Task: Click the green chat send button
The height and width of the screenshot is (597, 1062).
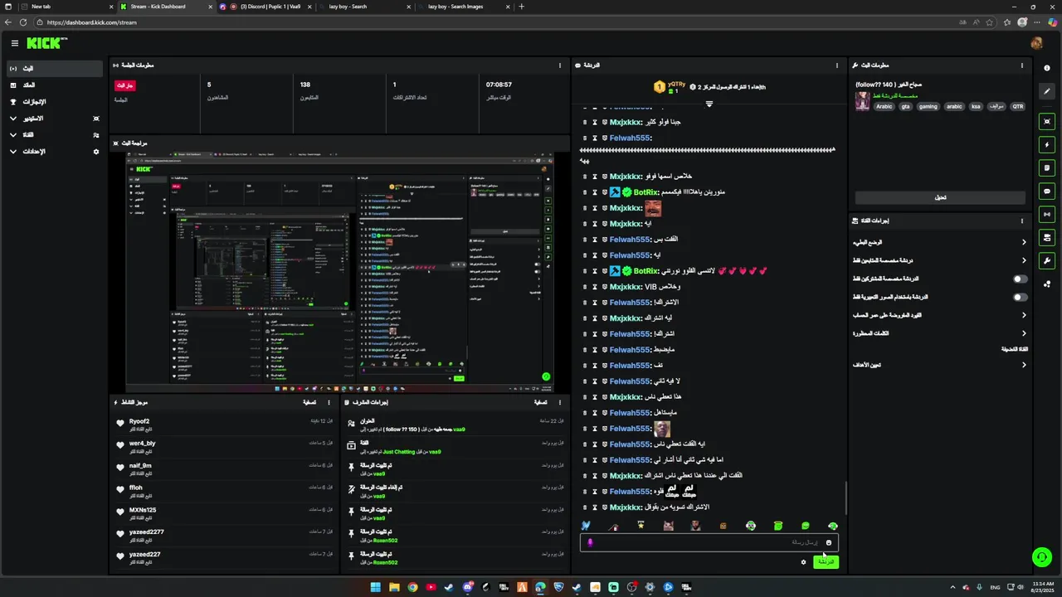Action: 826,562
